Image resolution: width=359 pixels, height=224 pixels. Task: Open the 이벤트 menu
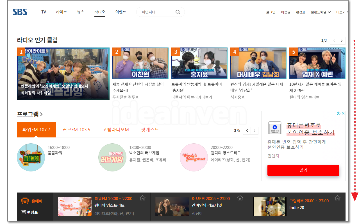point(121,12)
